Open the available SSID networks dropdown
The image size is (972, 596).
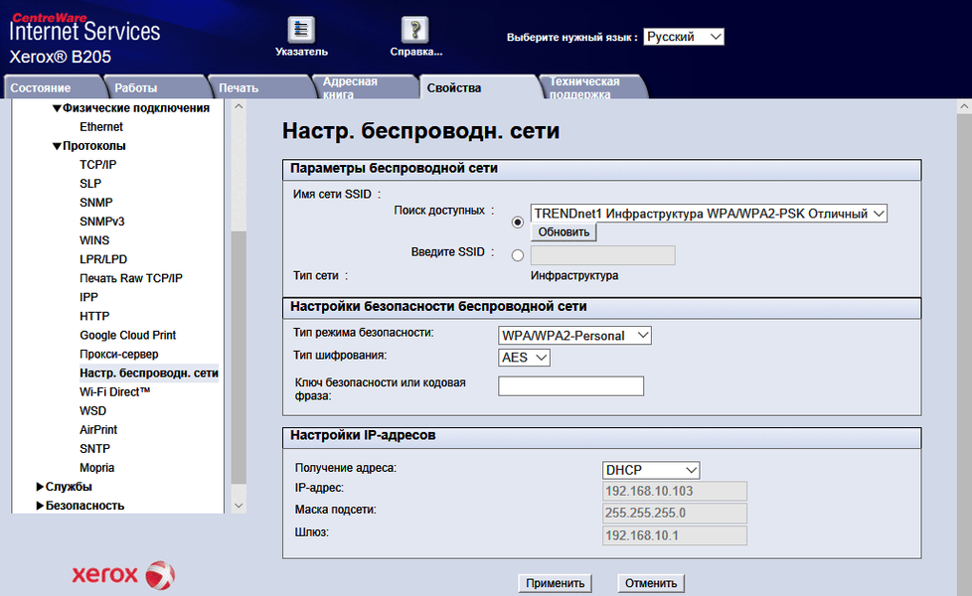coord(709,214)
